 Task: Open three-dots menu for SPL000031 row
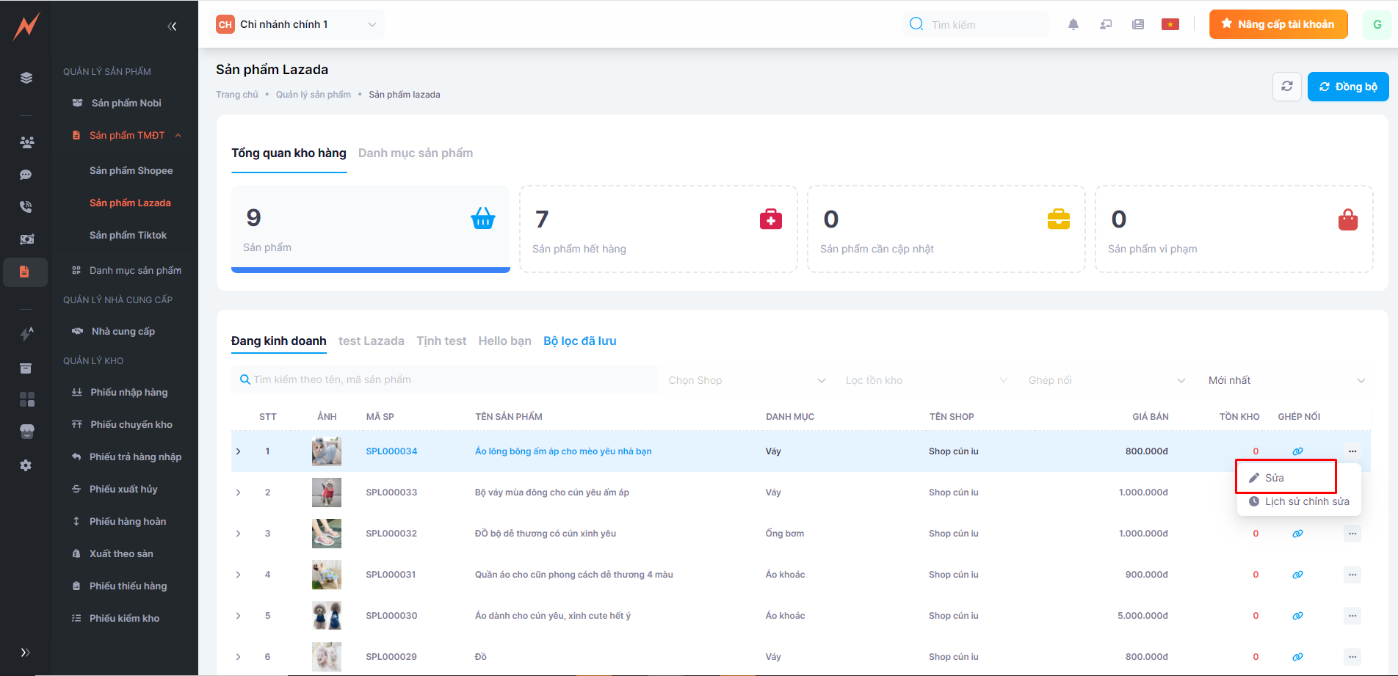coord(1352,575)
